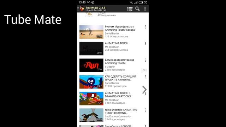
Task: Tap "11 817 просмотров" view count
Action: tap(115, 86)
